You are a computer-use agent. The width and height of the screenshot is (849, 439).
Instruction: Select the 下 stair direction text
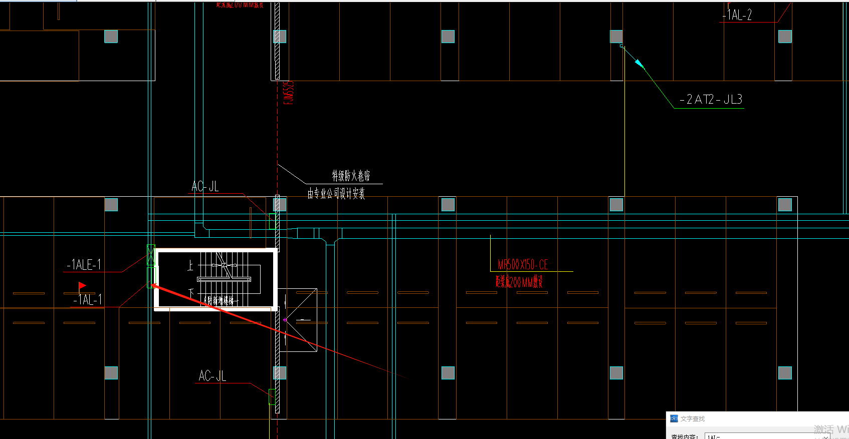[x=190, y=293]
